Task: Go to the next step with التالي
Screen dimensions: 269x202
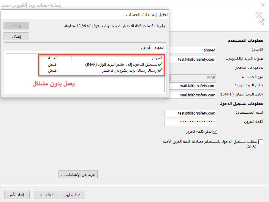Action: click(x=46, y=195)
